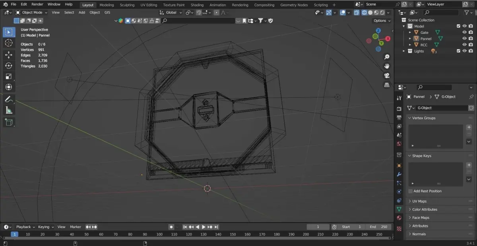Activate the Add Cube tool
477x246 pixels.
(x=9, y=122)
